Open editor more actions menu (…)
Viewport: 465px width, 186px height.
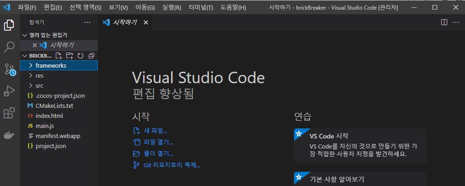456,22
